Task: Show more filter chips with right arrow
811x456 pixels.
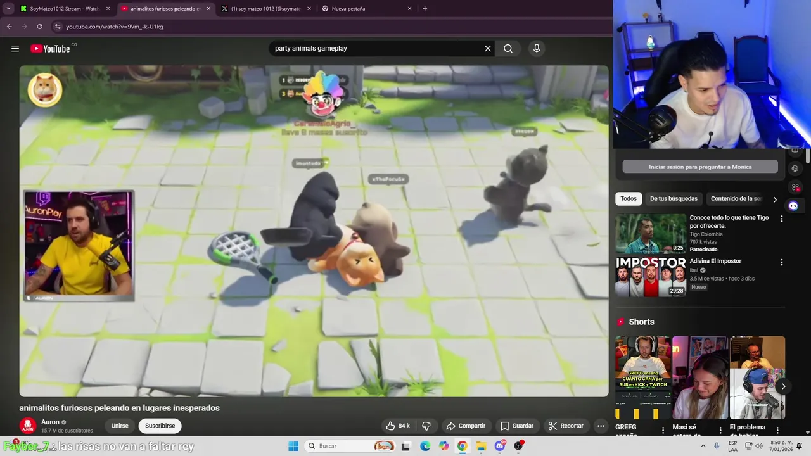Action: [x=775, y=199]
